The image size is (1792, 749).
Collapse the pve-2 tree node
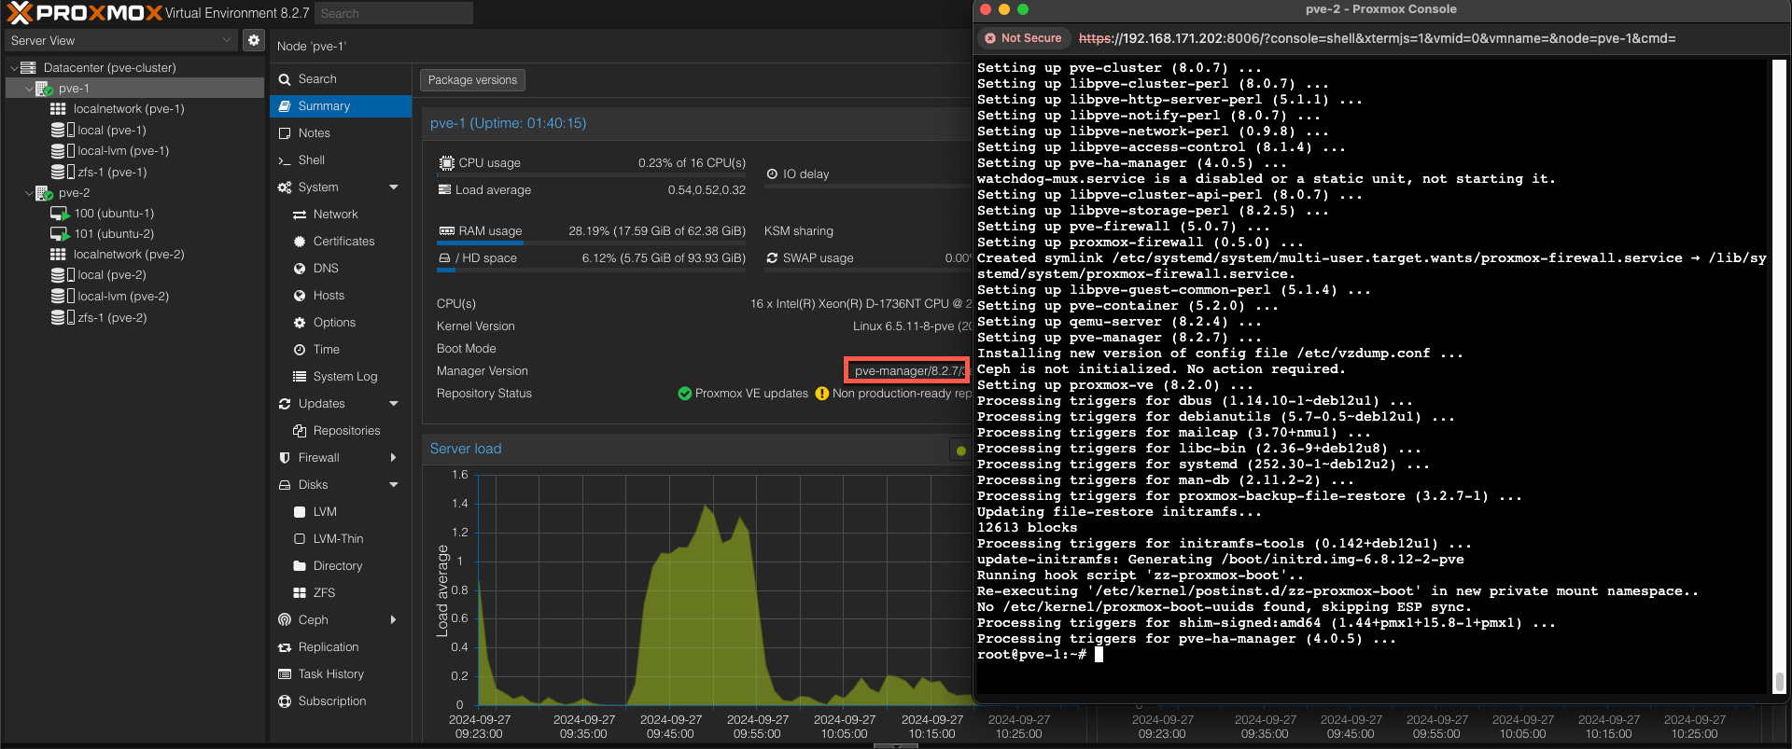(29, 193)
